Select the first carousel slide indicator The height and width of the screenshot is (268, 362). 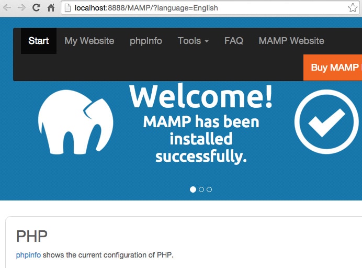click(x=193, y=189)
